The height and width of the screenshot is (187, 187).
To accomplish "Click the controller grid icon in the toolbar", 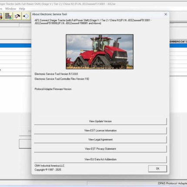I will coord(8,16).
